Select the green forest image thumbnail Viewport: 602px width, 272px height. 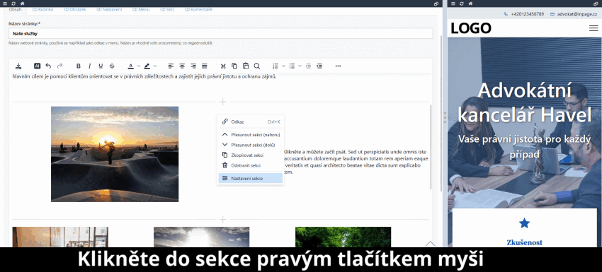pyautogui.click(x=343, y=237)
